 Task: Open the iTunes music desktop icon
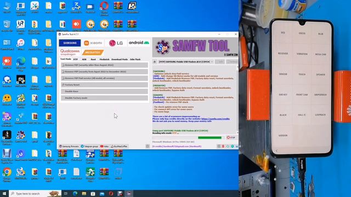[x=21, y=44]
